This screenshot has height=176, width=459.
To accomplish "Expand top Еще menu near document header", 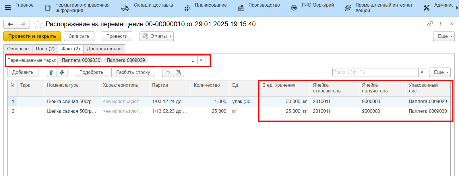I will (443, 36).
